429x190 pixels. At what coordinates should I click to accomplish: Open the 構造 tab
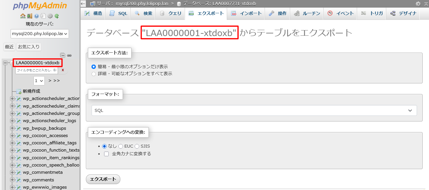pyautogui.click(x=93, y=14)
